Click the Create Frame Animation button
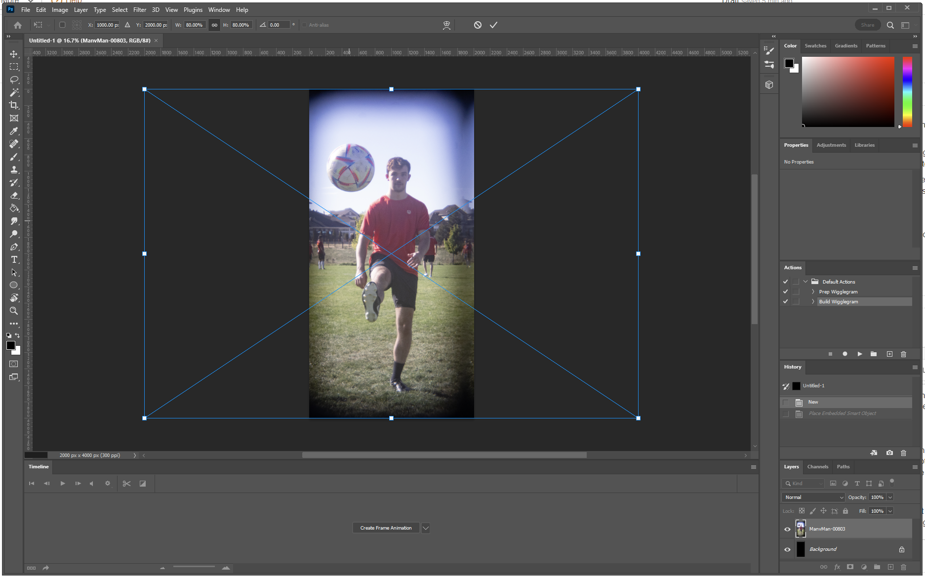Viewport: 925px width, 578px height. click(386, 528)
